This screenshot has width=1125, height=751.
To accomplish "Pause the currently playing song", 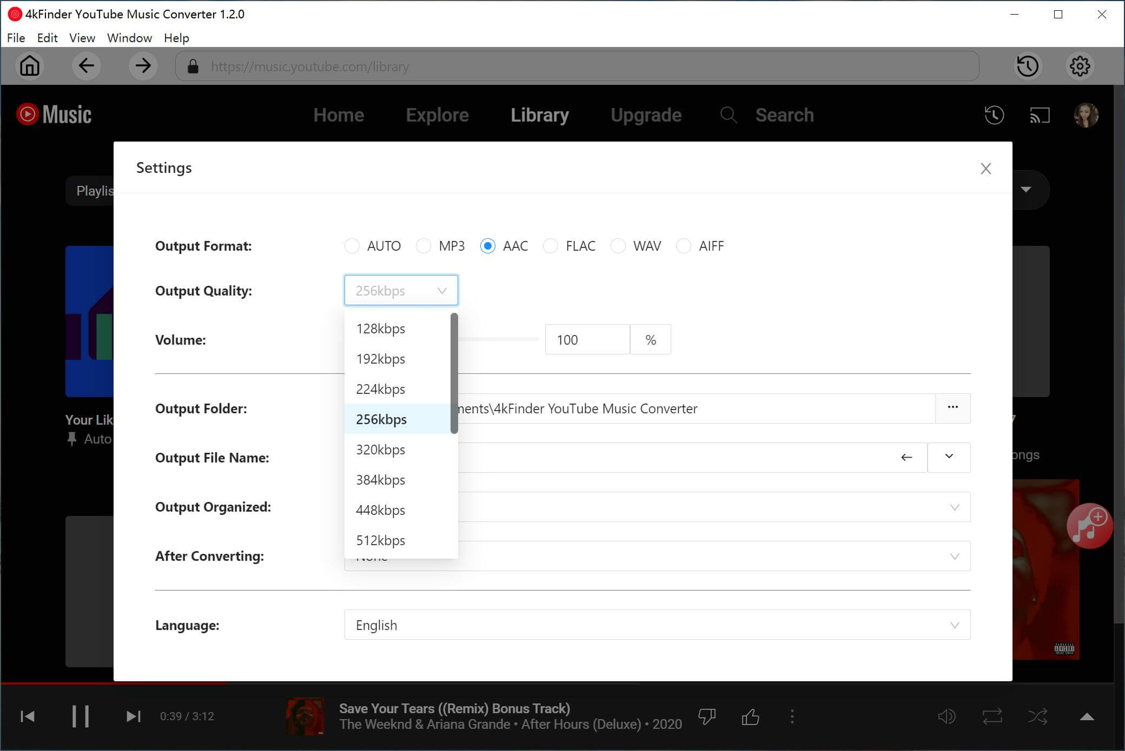I will 81,716.
